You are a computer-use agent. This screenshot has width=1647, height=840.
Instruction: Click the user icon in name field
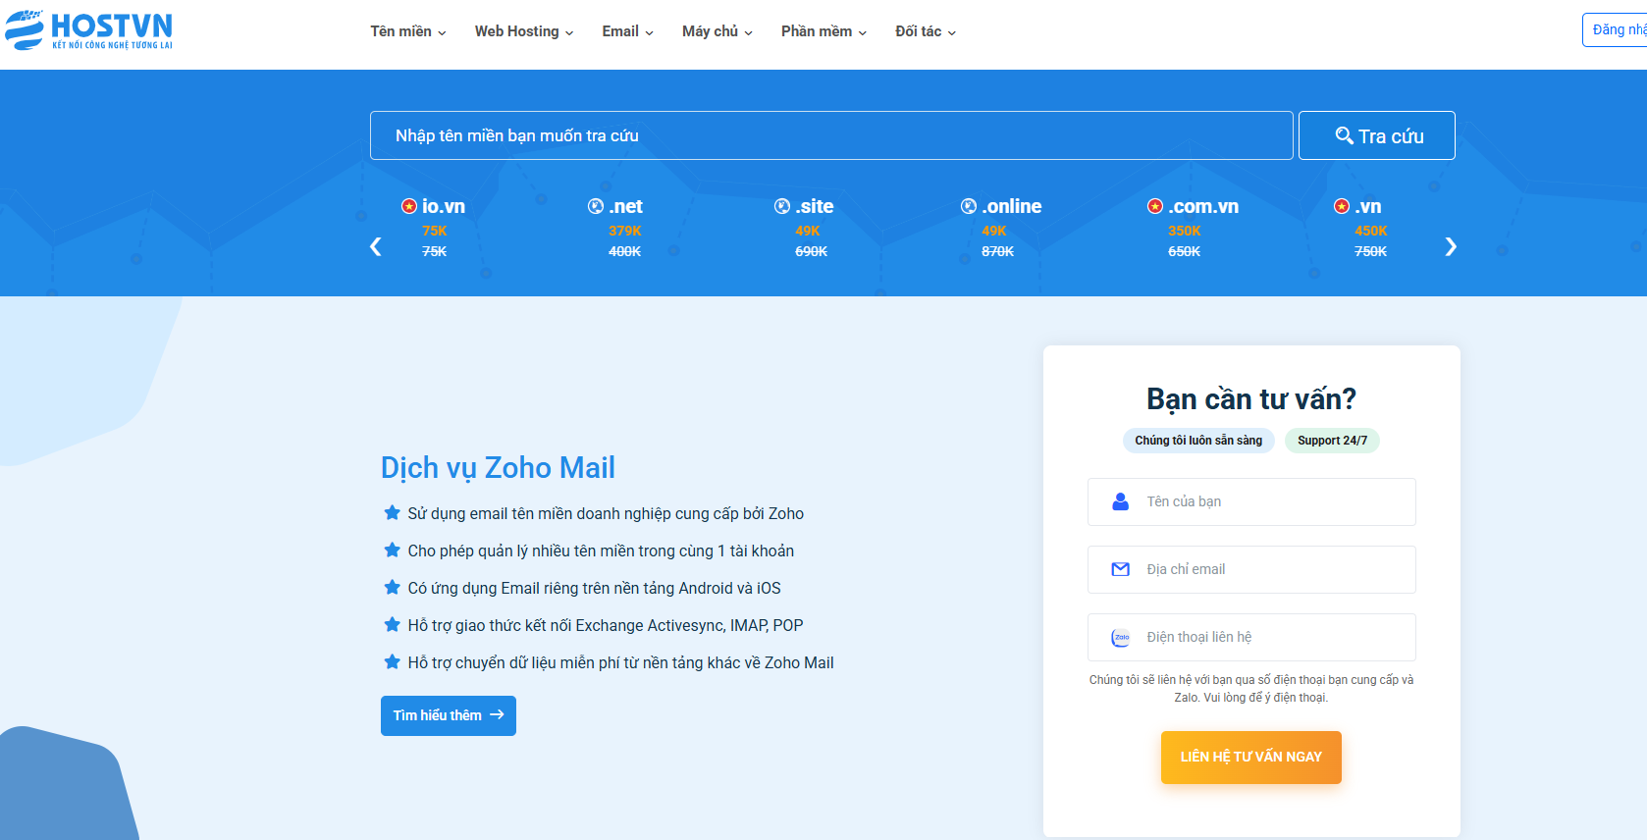coord(1120,501)
